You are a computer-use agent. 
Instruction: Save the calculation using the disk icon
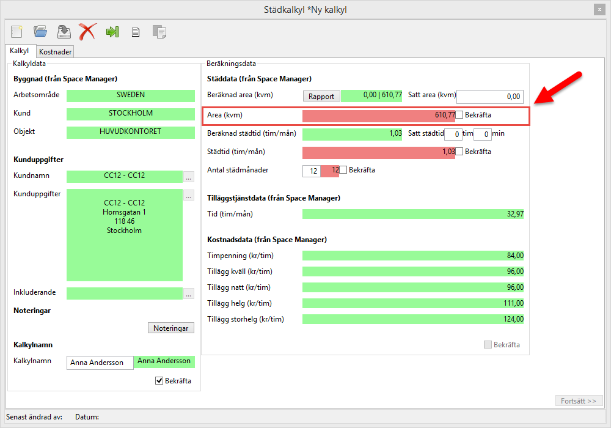(64, 32)
